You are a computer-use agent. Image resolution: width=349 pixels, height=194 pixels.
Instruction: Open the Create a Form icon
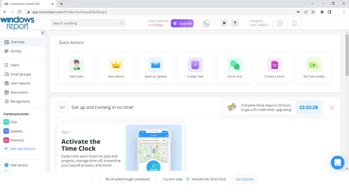(275, 65)
